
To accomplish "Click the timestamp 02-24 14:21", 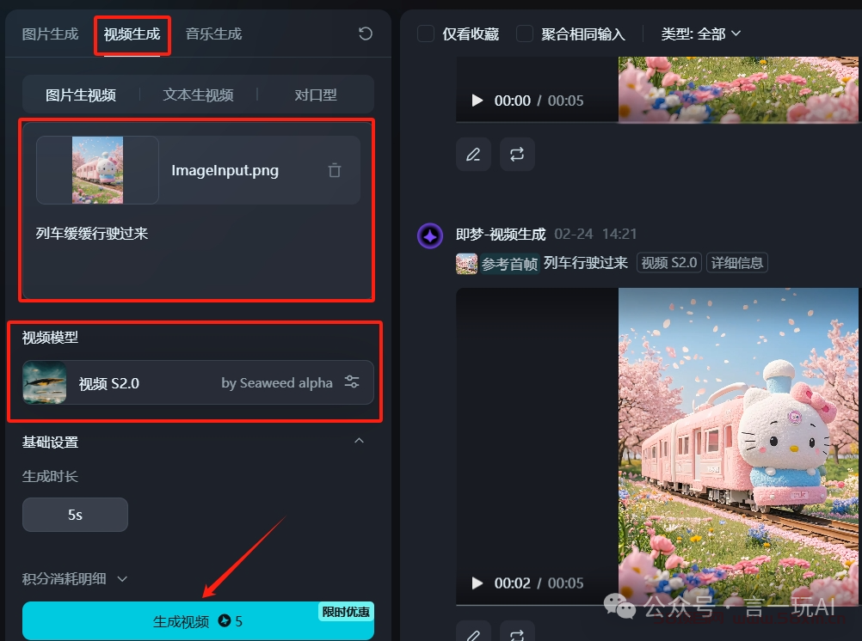I will (x=595, y=234).
